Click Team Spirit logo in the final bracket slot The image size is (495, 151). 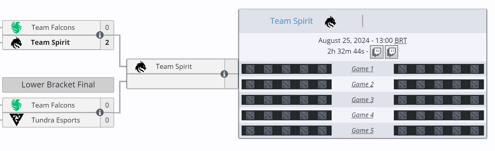pyautogui.click(x=141, y=67)
